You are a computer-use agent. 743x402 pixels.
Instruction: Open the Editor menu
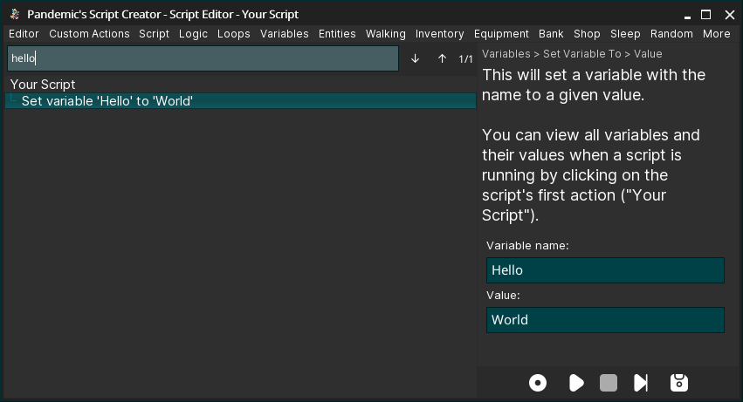pos(24,34)
